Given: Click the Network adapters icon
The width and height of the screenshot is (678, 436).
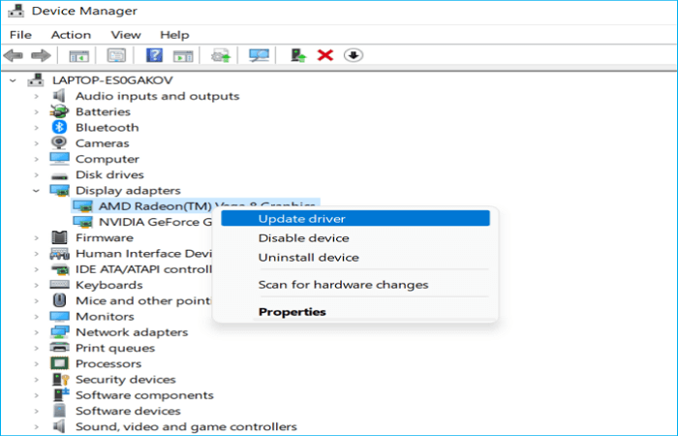Looking at the screenshot, I should pyautogui.click(x=59, y=331).
